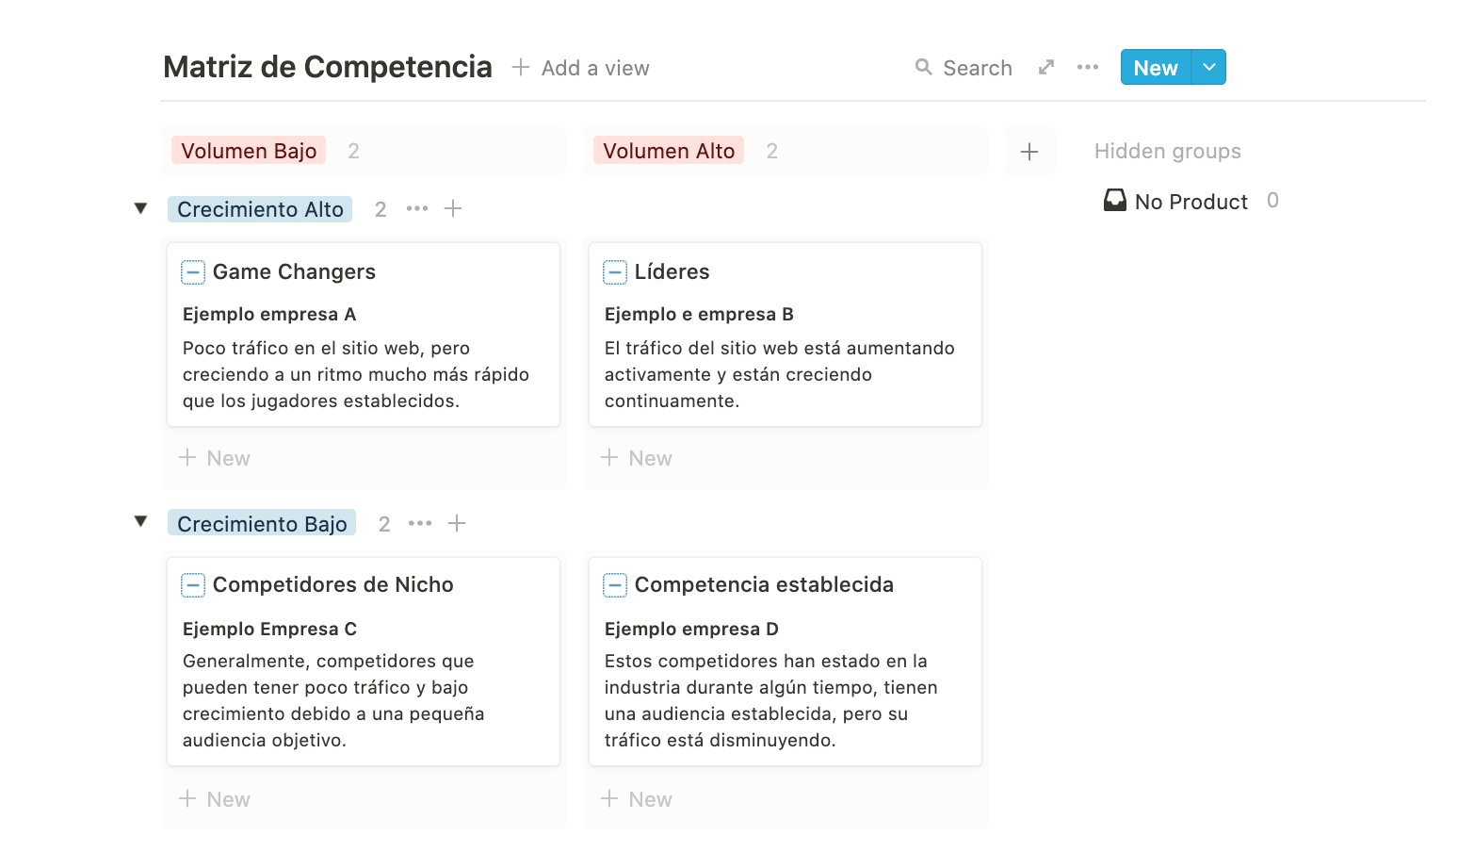Click the text Ejemplo e empresa B
This screenshot has height=852, width=1458.
(x=699, y=314)
